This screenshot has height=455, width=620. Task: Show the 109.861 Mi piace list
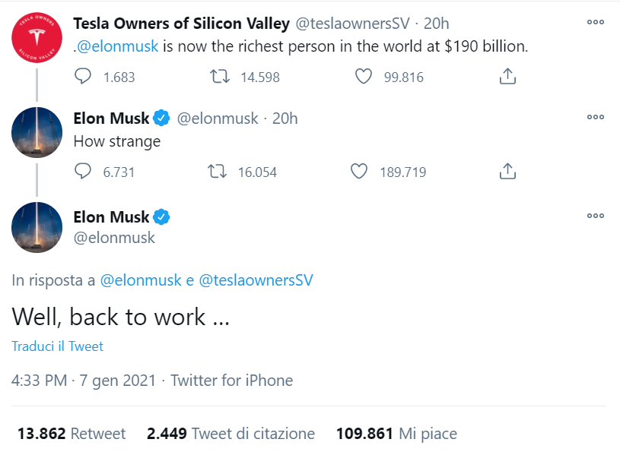tap(396, 434)
